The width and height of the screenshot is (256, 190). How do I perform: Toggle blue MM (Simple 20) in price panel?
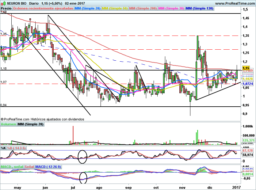pyautogui.click(x=87, y=9)
